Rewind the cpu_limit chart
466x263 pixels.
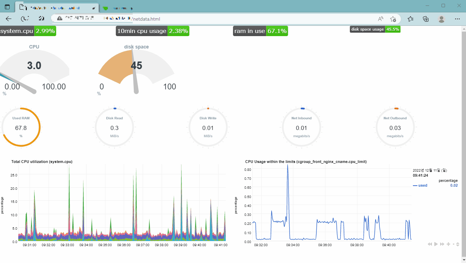point(430,244)
